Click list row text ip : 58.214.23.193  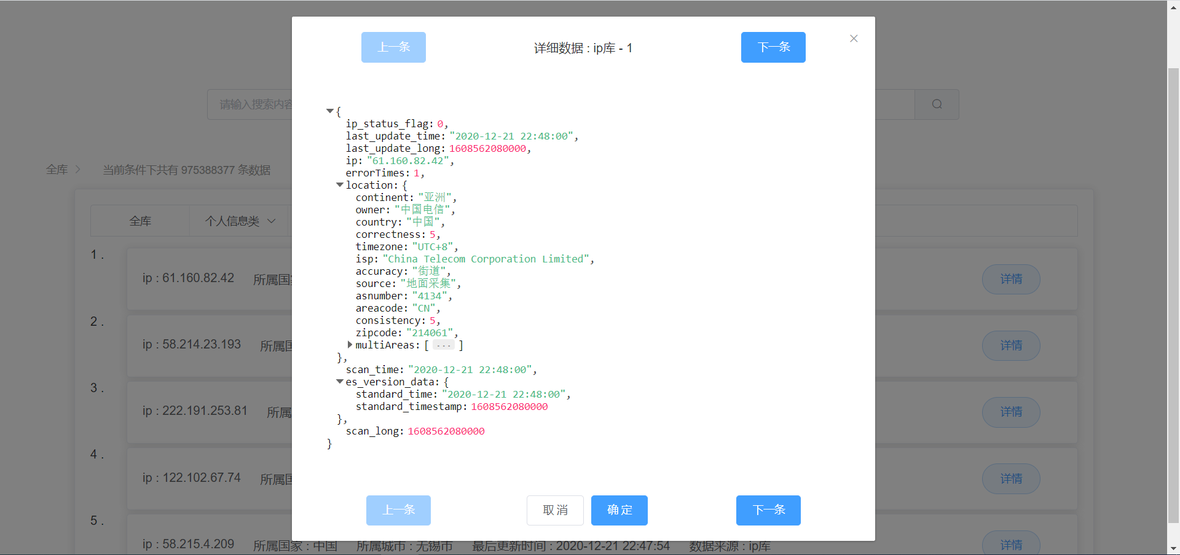tap(192, 345)
